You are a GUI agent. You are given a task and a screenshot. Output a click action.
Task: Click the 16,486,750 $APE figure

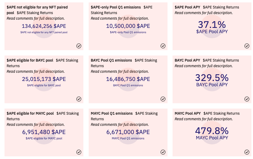pyautogui.click(x=128, y=79)
